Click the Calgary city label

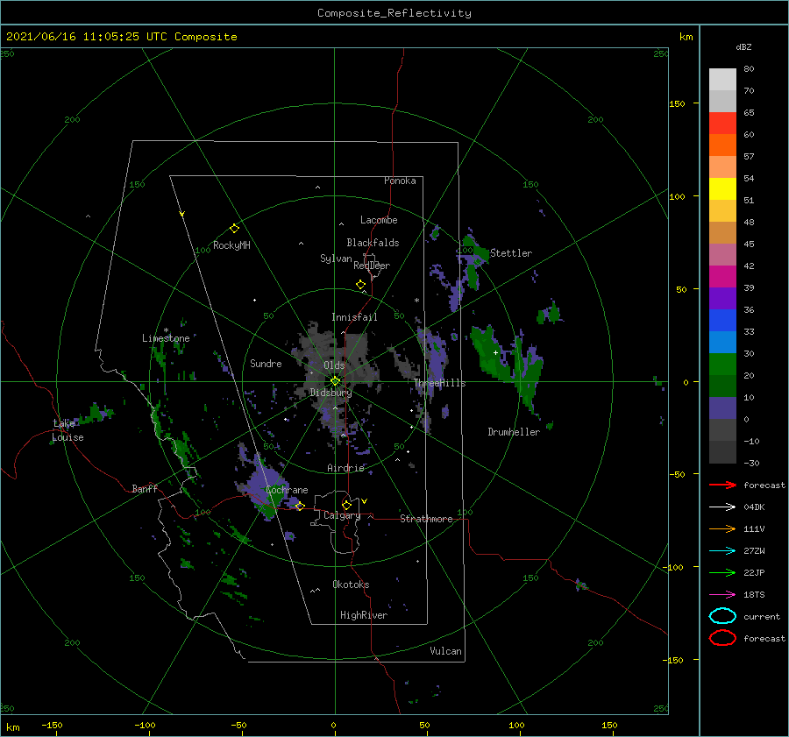tap(342, 515)
